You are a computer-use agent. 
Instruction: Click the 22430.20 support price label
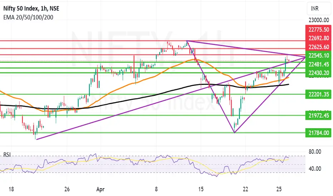tap(318, 73)
